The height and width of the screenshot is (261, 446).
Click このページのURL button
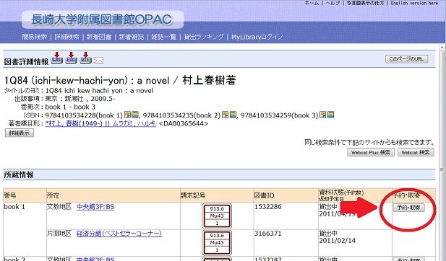pyautogui.click(x=406, y=59)
